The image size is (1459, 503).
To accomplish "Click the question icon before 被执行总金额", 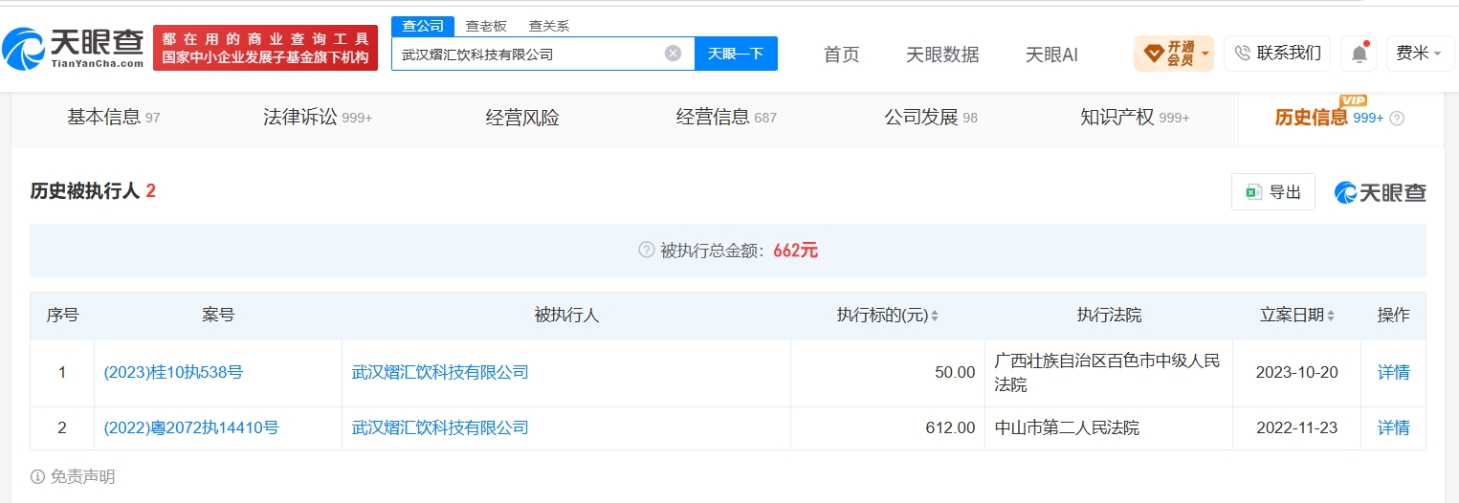I will pyautogui.click(x=647, y=251).
